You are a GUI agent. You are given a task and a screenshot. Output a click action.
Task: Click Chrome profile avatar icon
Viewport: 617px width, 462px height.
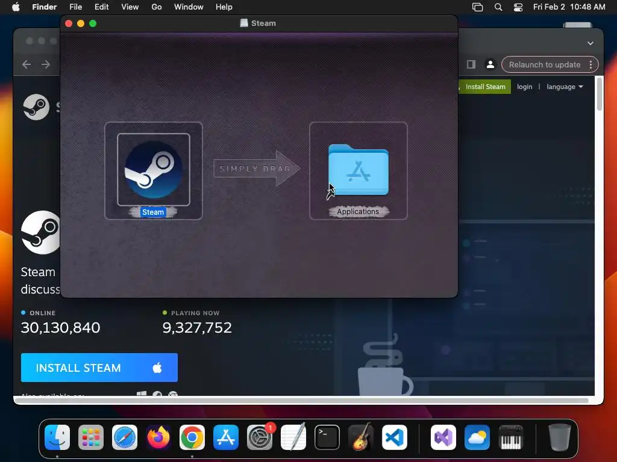click(490, 64)
